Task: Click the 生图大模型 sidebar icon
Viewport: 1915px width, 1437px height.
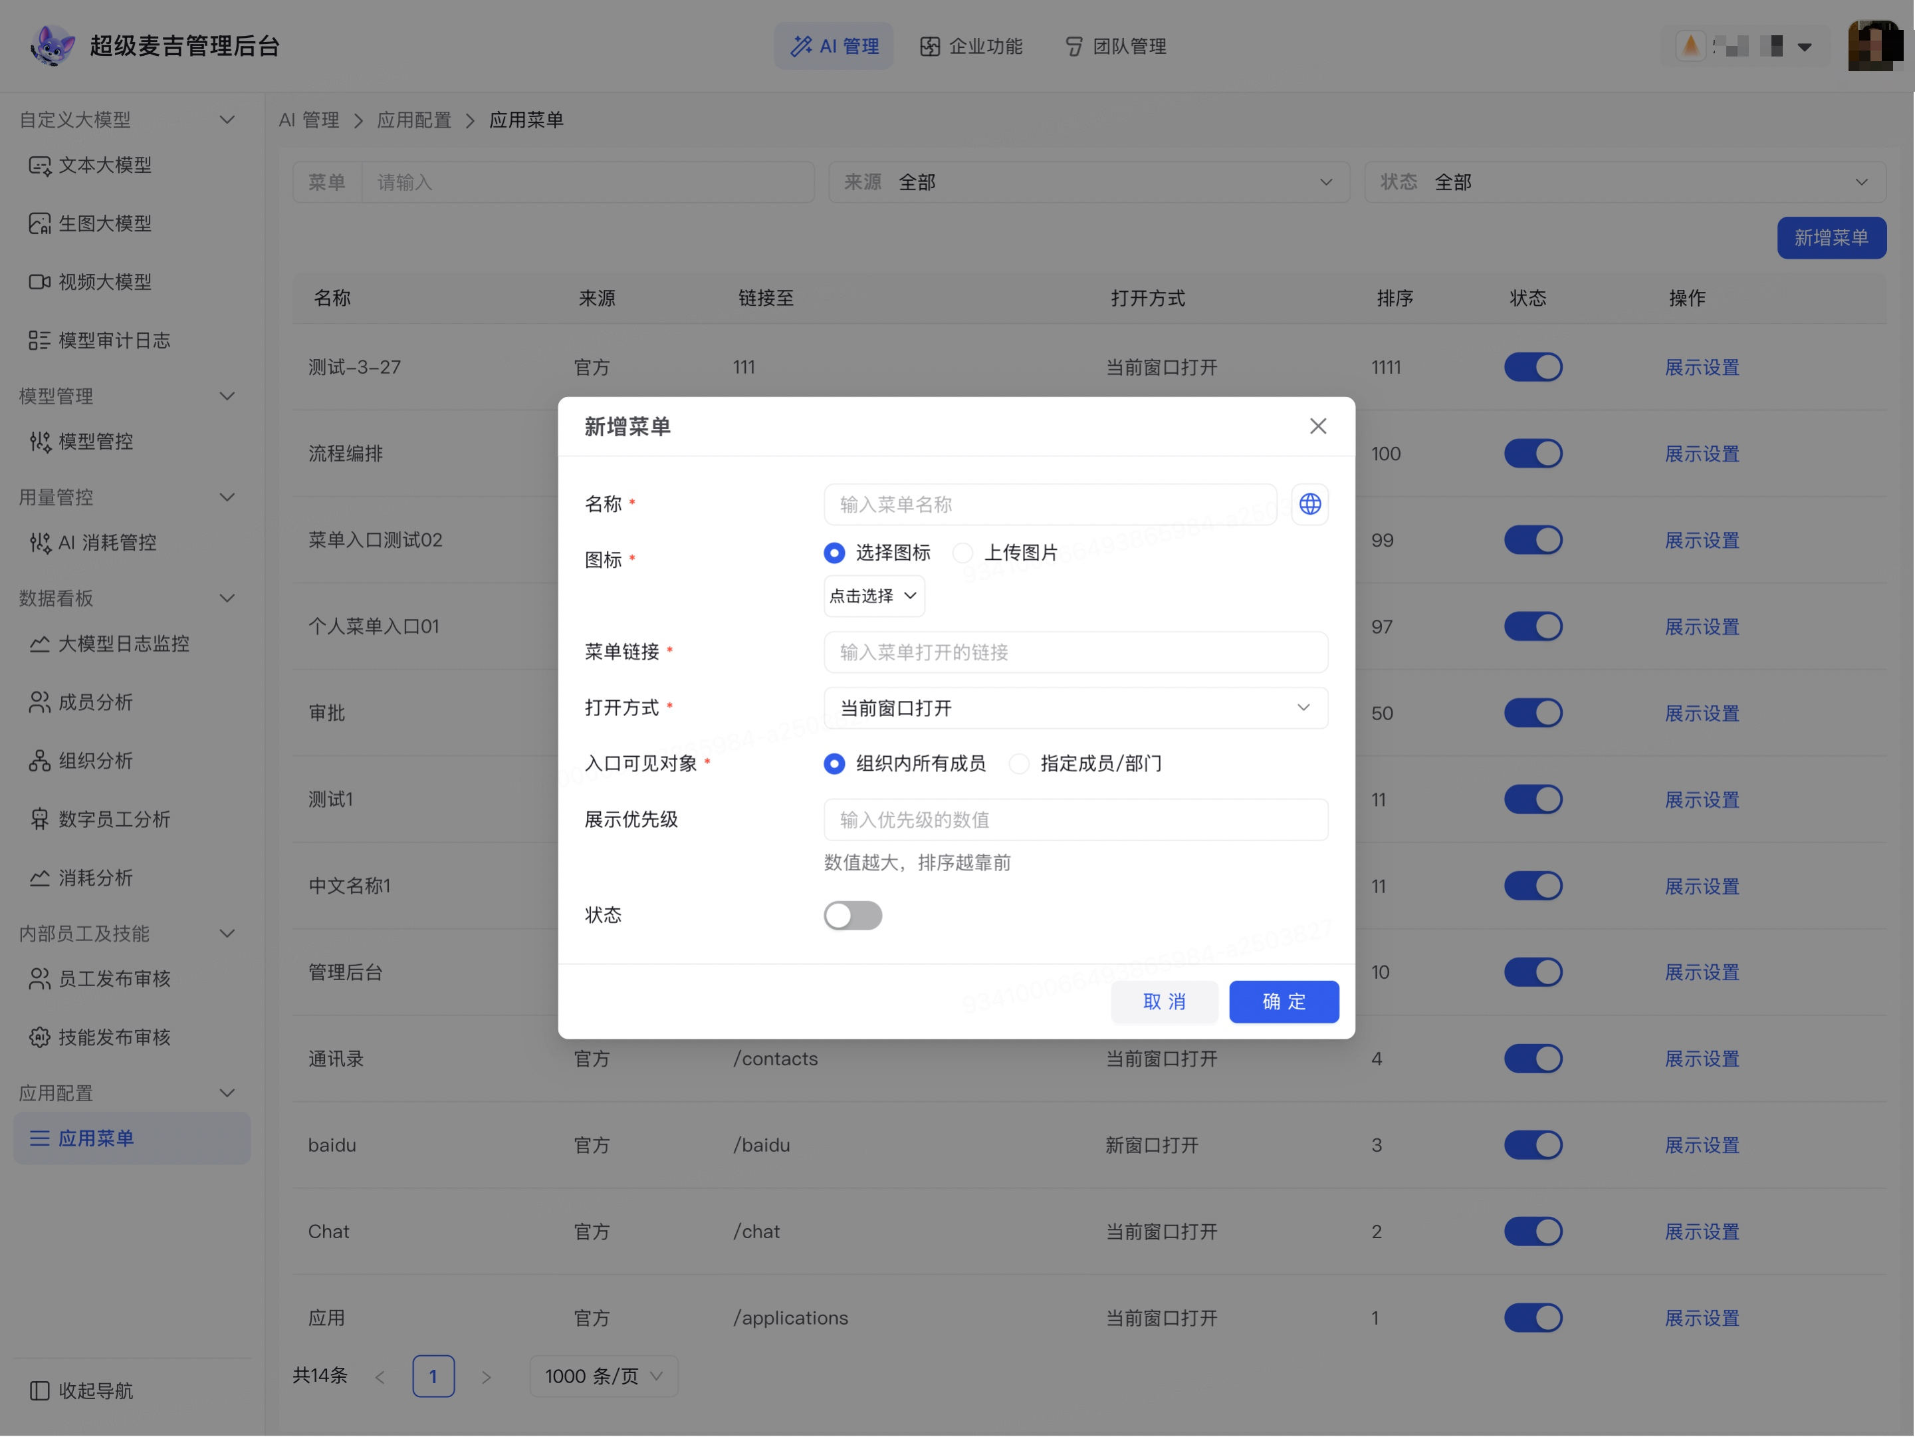Action: click(x=40, y=223)
